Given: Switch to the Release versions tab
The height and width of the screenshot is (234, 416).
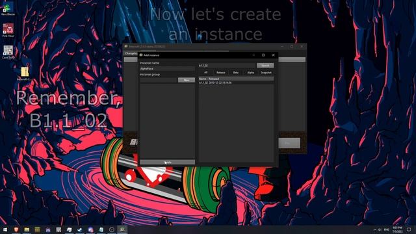Looking at the screenshot, I should [x=220, y=72].
